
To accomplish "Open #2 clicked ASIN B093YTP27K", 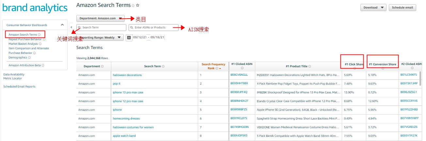I will point(409,135).
